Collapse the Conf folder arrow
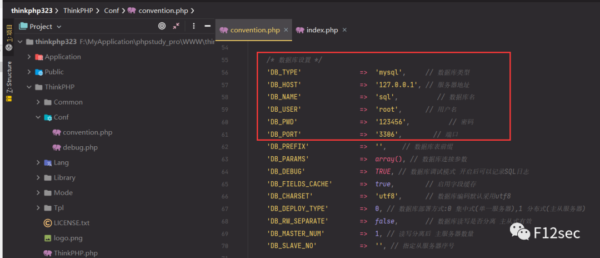The height and width of the screenshot is (258, 600). 38,117
